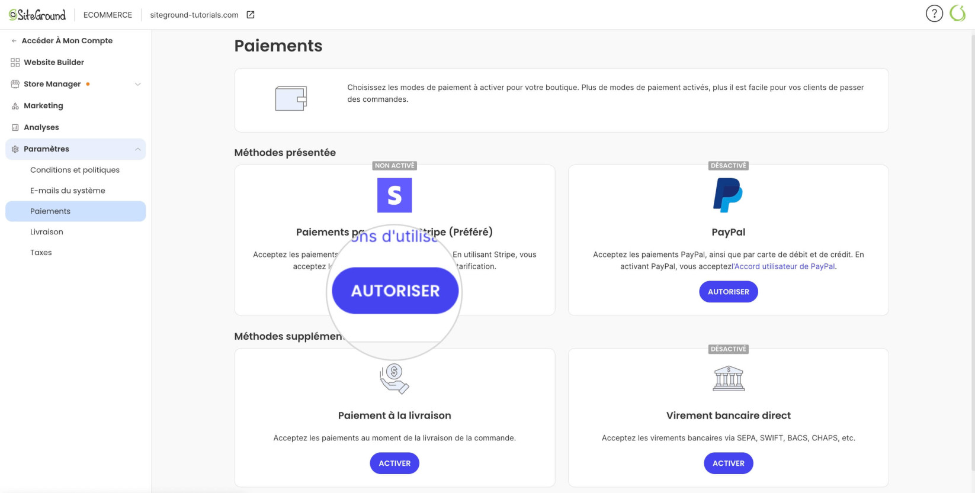Open the Livraison settings page

click(x=75, y=232)
